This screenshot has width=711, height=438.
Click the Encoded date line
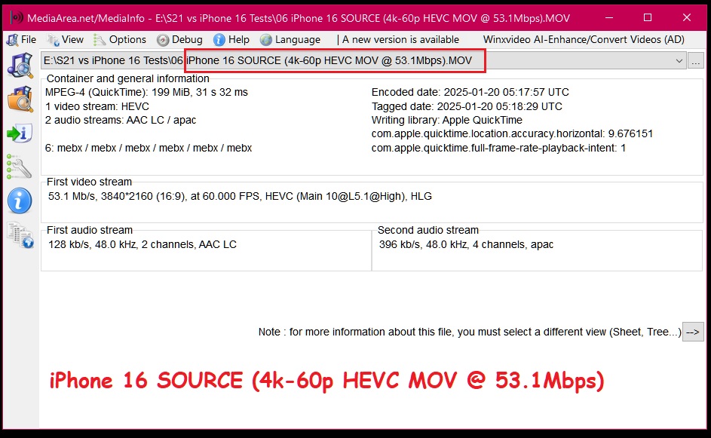[470, 92]
